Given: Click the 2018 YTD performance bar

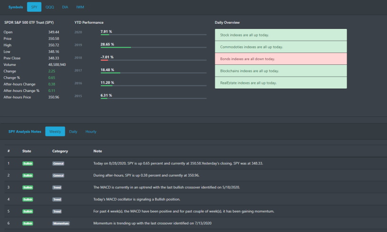Looking at the screenshot, I should click(153, 60).
